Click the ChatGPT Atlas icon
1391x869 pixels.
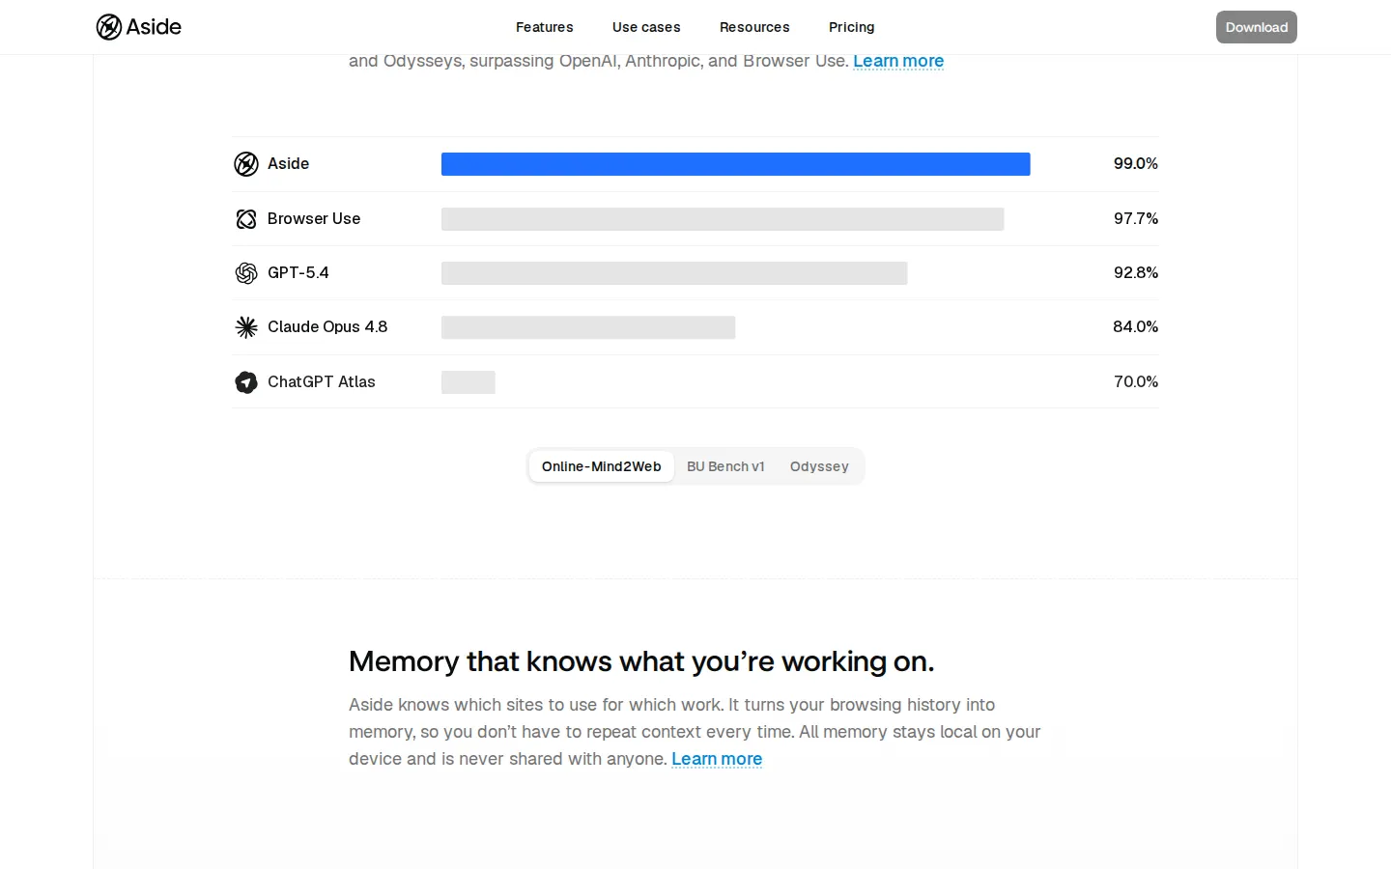pyautogui.click(x=246, y=382)
